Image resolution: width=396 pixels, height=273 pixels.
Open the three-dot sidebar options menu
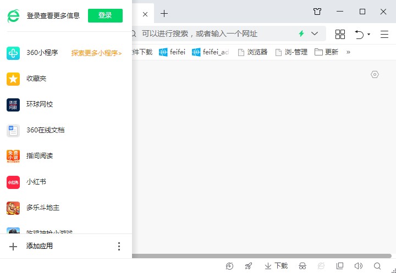[119, 246]
